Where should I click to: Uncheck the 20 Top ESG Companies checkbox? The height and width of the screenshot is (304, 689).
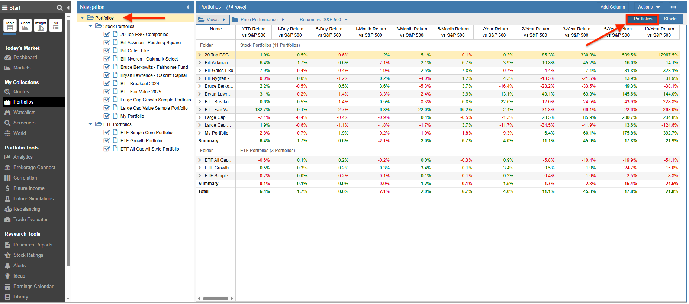tap(107, 34)
